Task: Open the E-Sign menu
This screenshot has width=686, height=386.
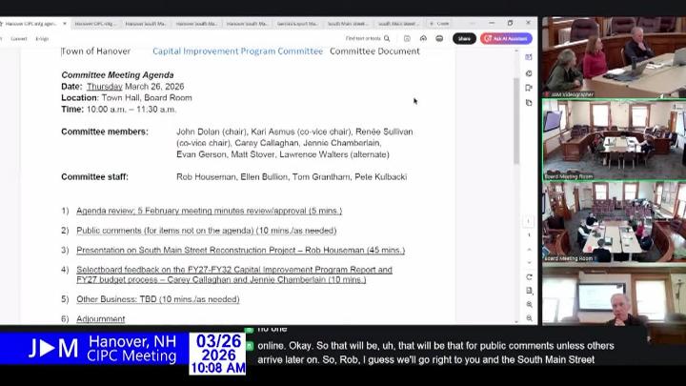Action: [42, 39]
